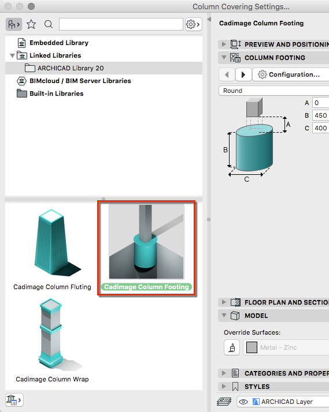Toggle the ARCHICAD Layer eye visibility icon

pos(243,402)
